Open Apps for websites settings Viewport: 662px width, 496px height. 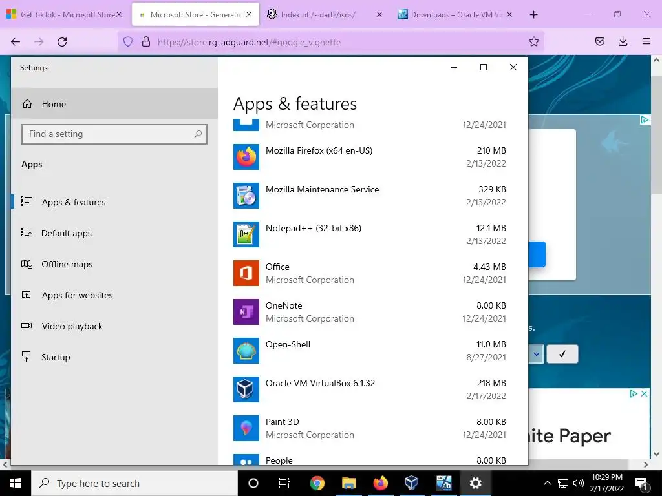[114, 295]
